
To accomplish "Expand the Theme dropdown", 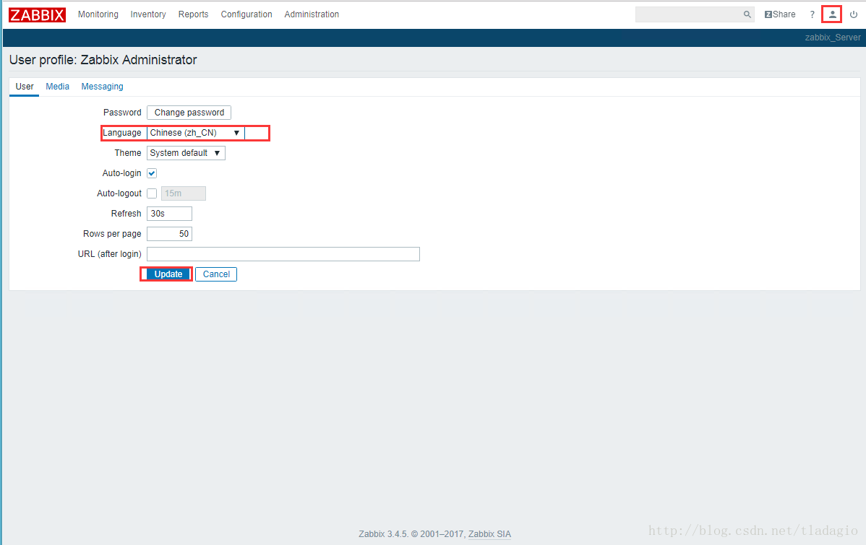I will click(x=186, y=153).
